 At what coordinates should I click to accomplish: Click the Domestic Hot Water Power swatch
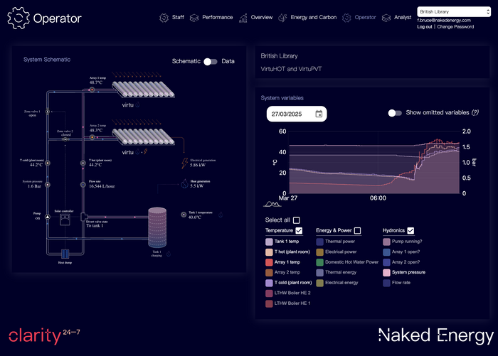(320, 262)
